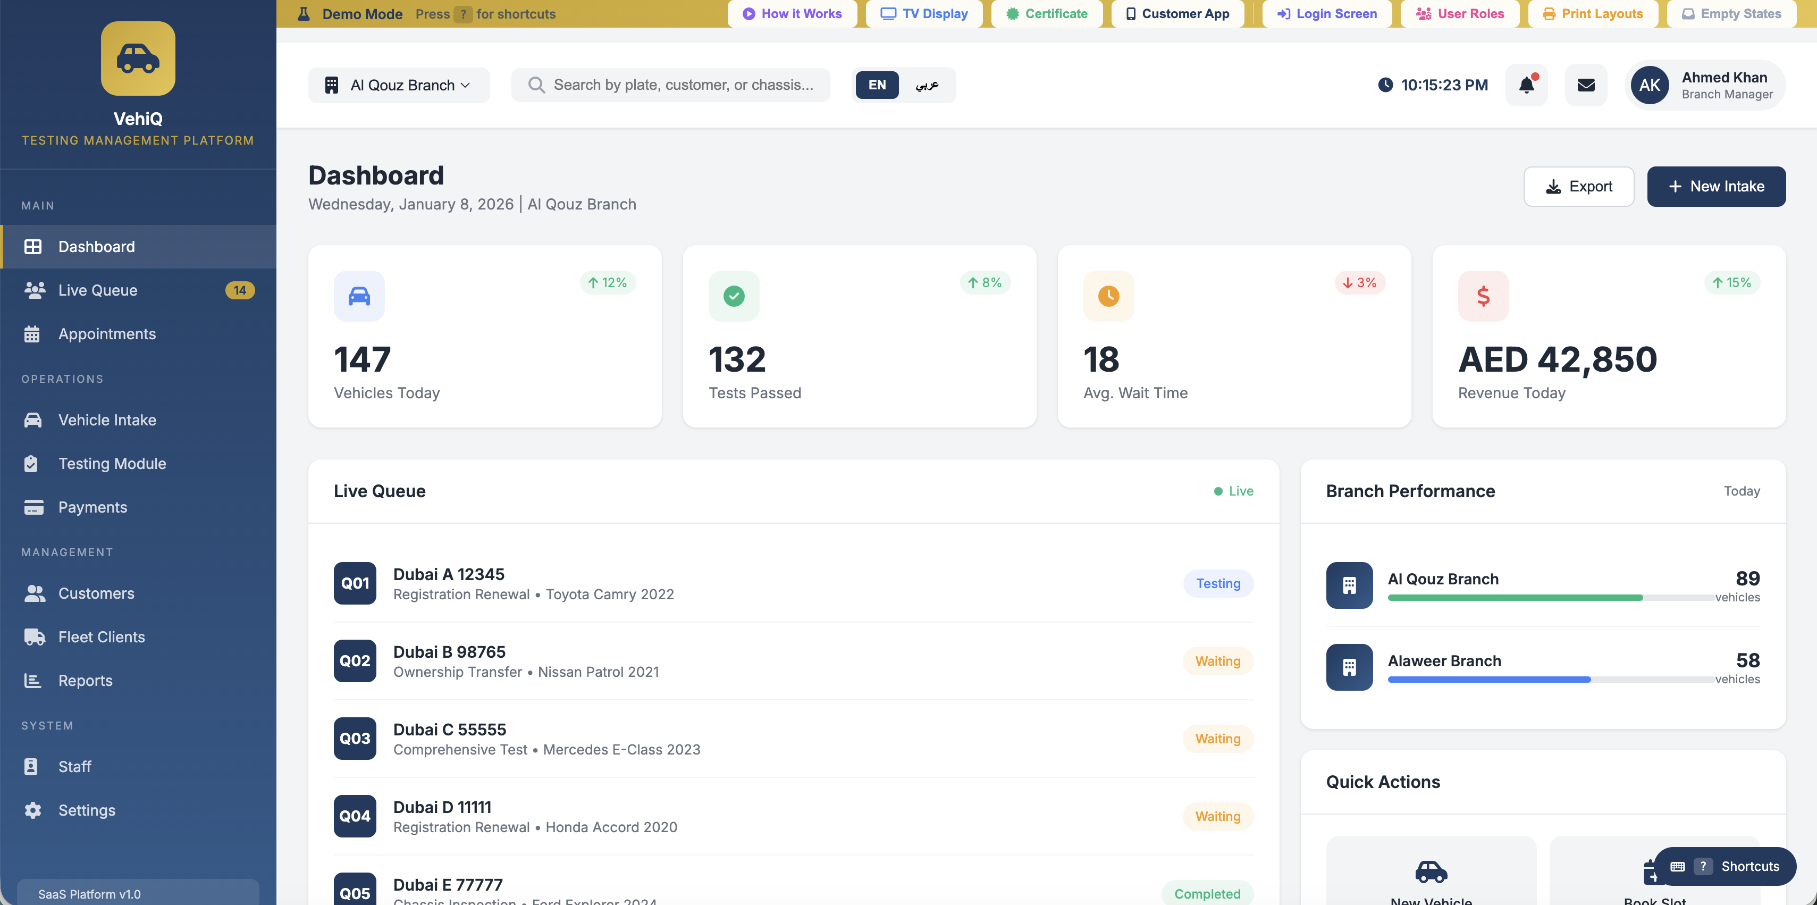
Task: Switch language to English with EN toggle
Action: pos(876,85)
